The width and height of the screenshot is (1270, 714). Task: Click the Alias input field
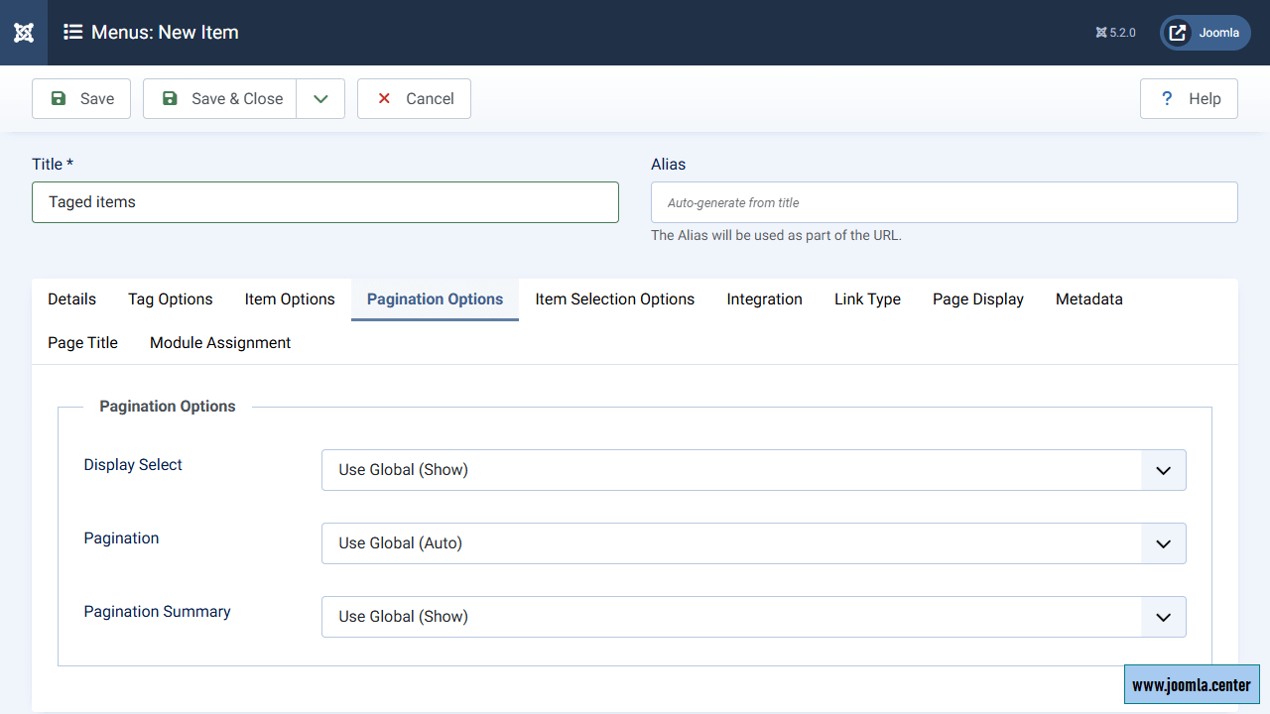tap(945, 202)
